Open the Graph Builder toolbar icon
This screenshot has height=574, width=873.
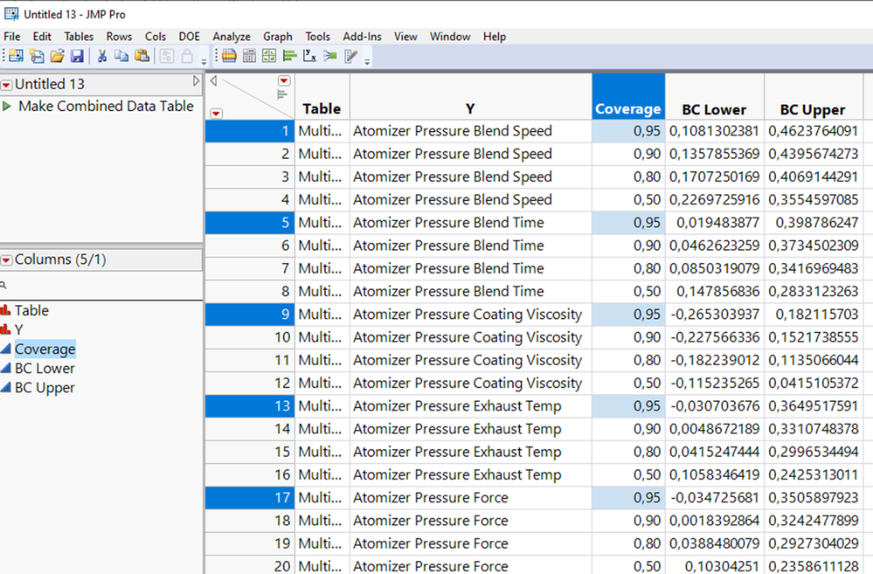point(269,56)
